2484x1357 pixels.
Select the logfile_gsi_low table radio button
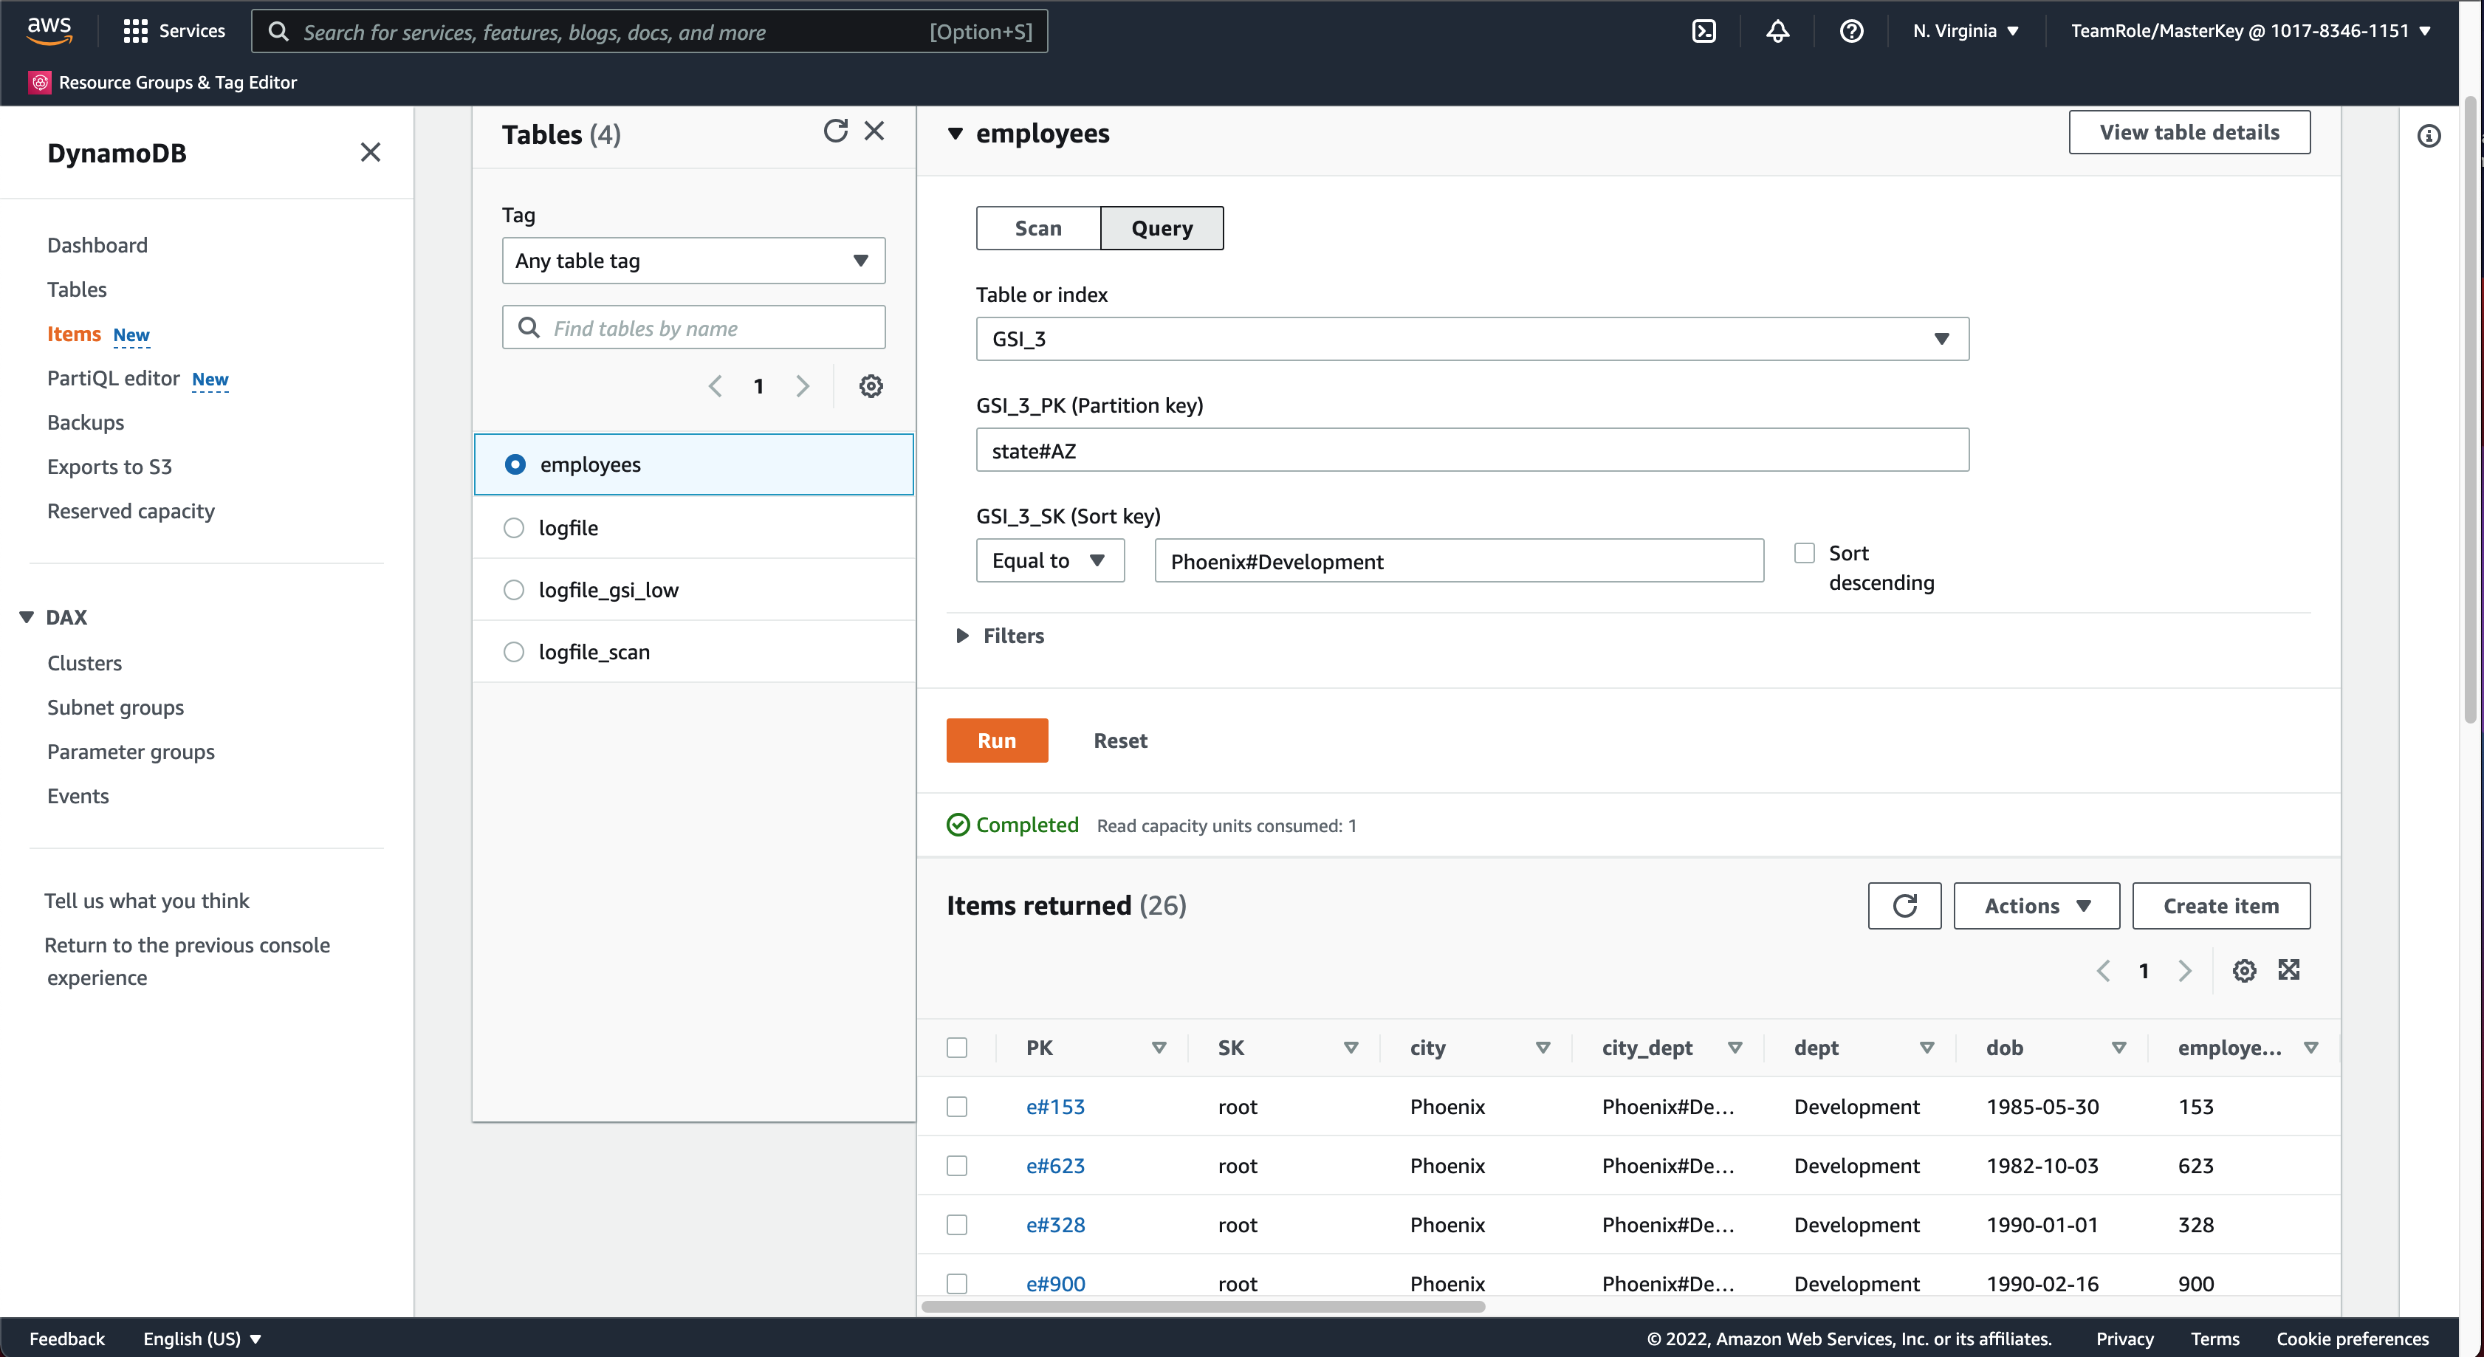point(514,589)
